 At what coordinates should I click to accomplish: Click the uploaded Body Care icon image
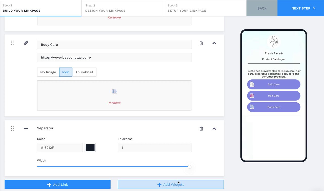click(114, 91)
